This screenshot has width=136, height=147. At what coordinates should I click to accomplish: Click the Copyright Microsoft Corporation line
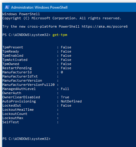coord(62,18)
